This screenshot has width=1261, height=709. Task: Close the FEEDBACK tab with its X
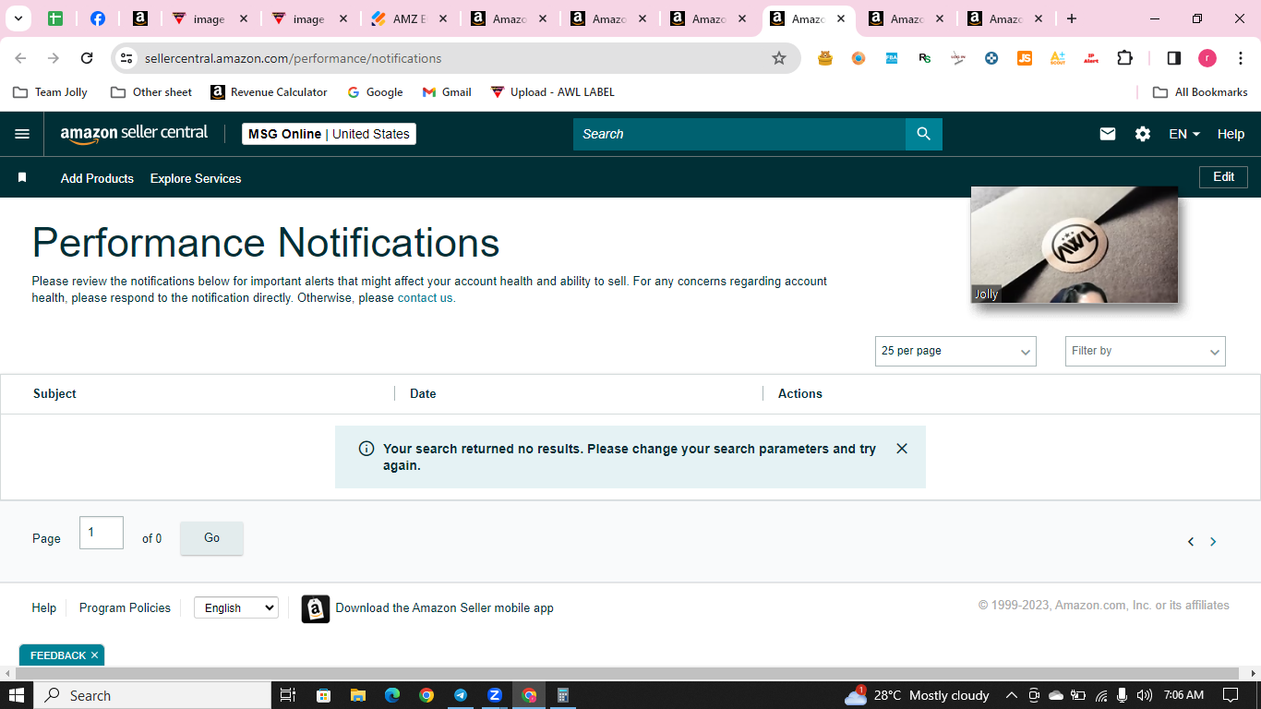[x=94, y=655]
